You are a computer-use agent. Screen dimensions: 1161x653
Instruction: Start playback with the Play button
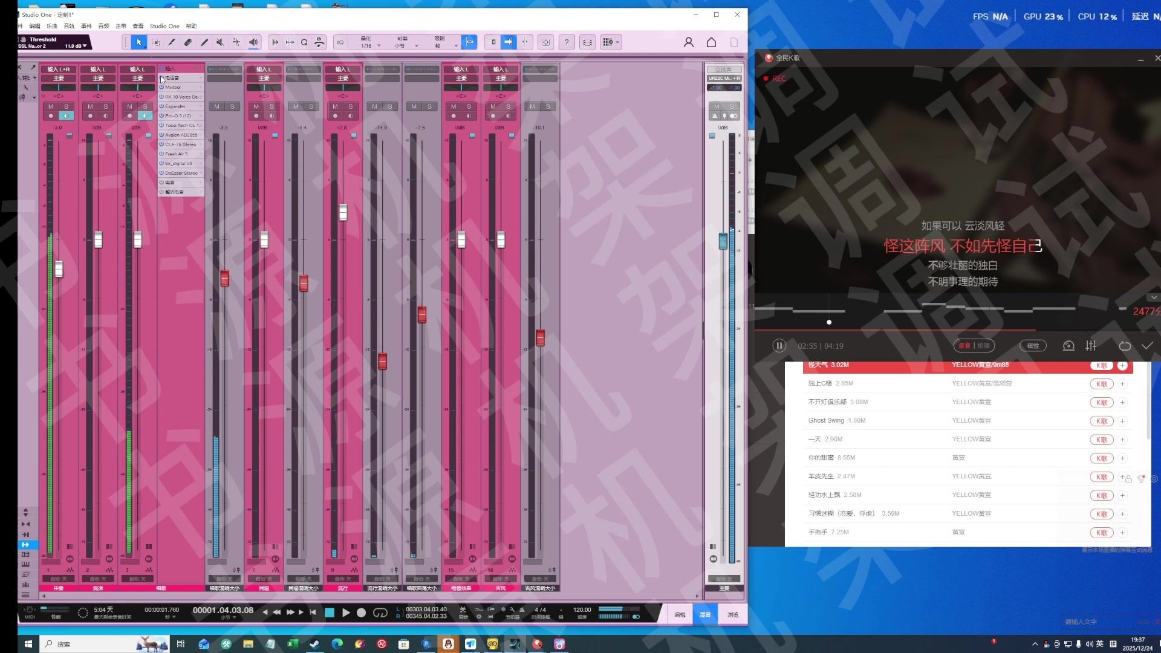346,612
